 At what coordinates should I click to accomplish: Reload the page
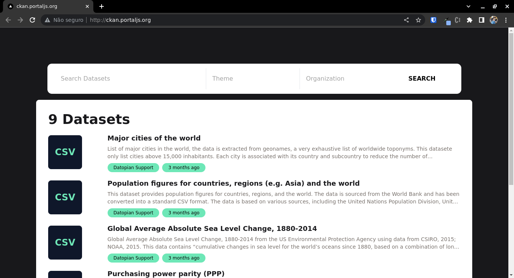[x=32, y=20]
